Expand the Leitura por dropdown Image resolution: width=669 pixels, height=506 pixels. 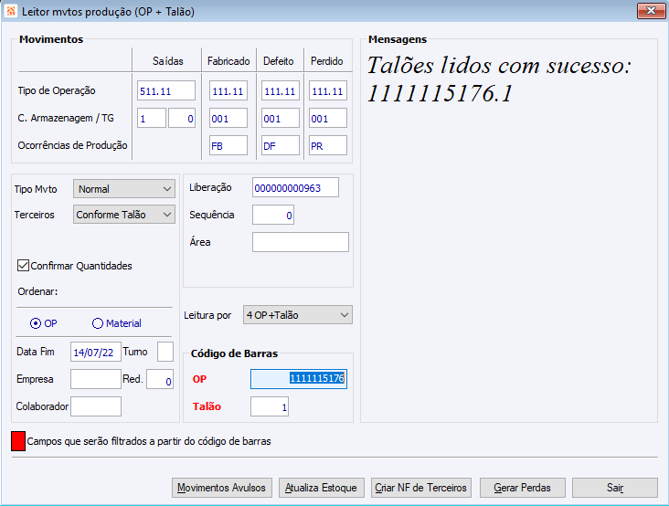pyautogui.click(x=298, y=315)
